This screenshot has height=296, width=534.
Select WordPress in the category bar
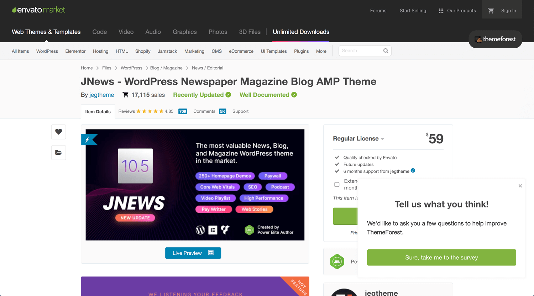pos(47,51)
